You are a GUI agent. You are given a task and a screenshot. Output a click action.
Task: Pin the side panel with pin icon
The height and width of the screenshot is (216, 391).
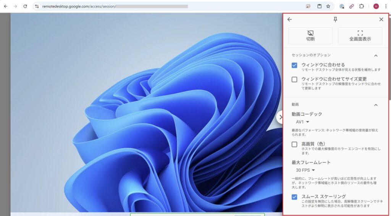(x=335, y=19)
